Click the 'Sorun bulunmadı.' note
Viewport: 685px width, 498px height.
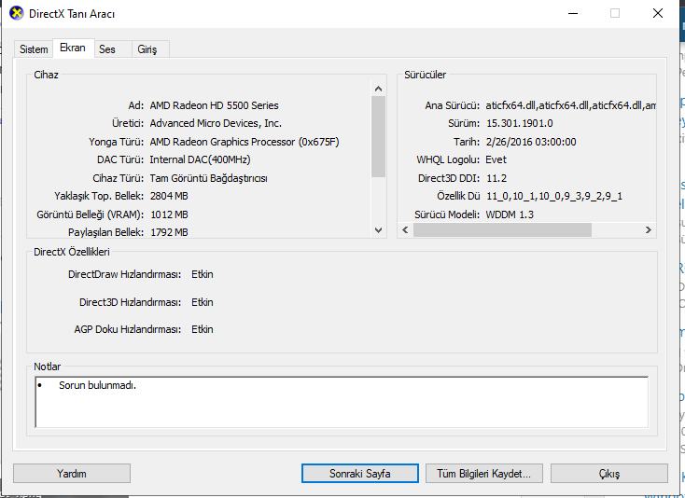coord(97,385)
